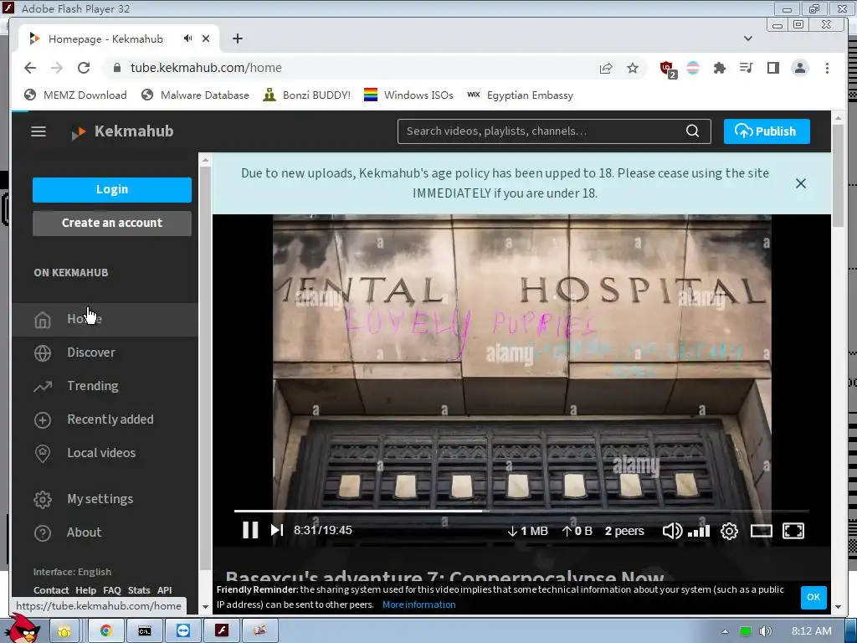Open My settings in the sidebar

(105, 499)
